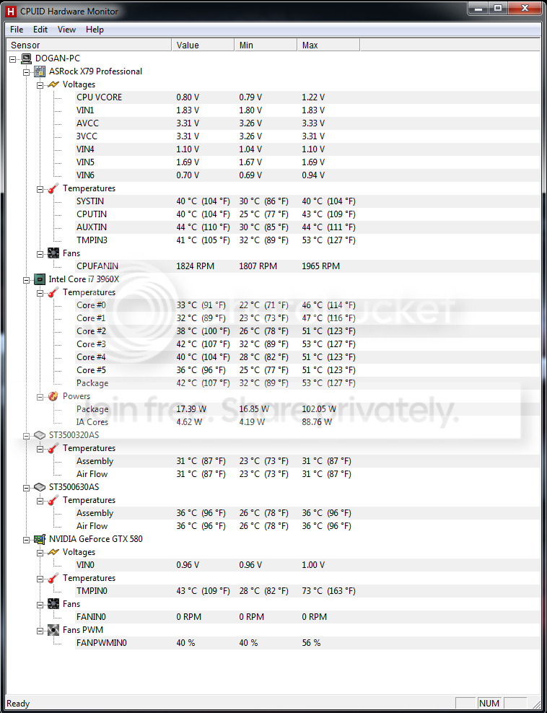Open the Help menu

pos(95,30)
